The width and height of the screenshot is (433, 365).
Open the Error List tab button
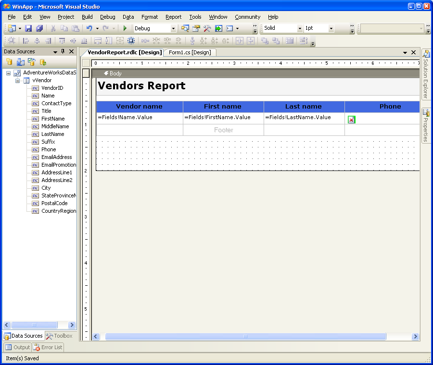point(48,347)
